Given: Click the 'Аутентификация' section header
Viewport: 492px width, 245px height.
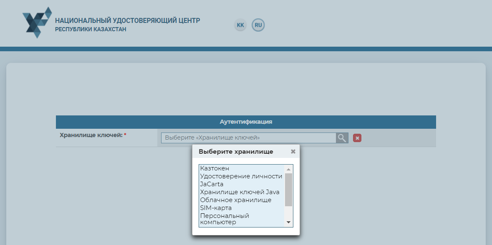Looking at the screenshot, I should 246,122.
